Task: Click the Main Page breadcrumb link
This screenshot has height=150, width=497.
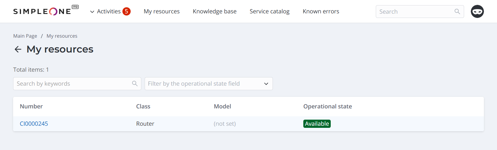Action: (25, 36)
